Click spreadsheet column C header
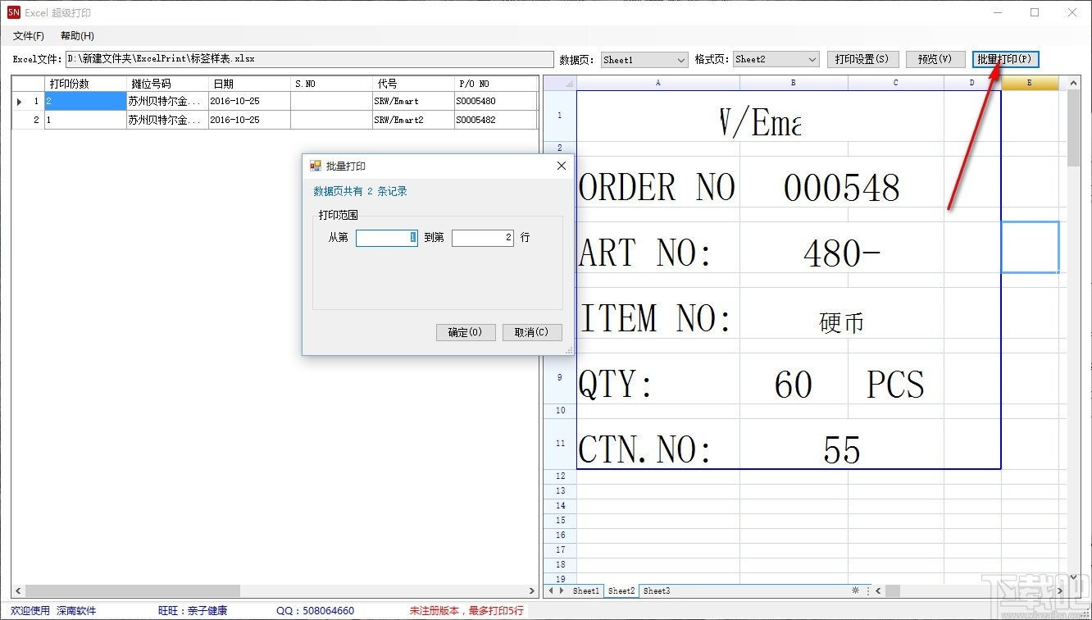Viewport: 1092px width, 620px height. click(896, 83)
